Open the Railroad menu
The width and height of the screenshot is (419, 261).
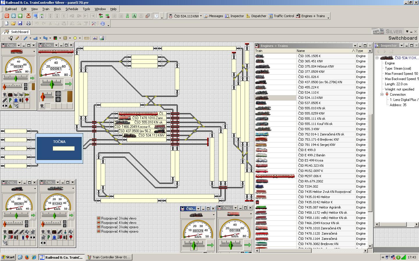coord(11,9)
